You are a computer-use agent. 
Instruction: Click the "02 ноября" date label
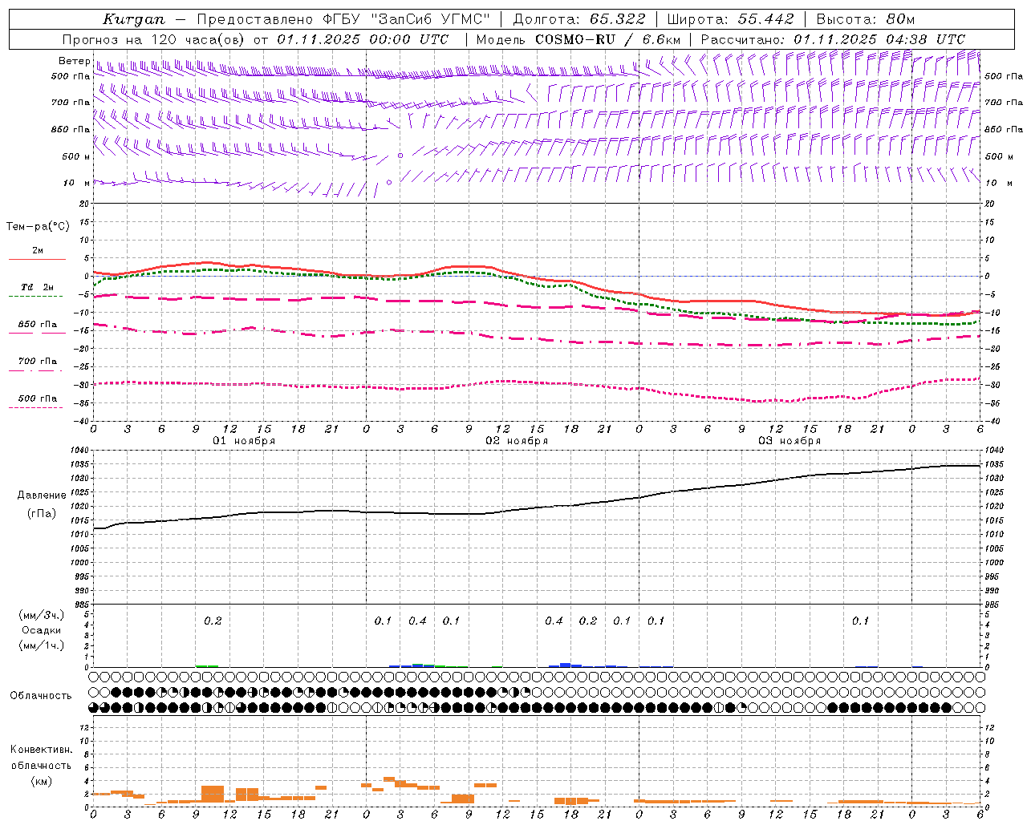click(517, 441)
